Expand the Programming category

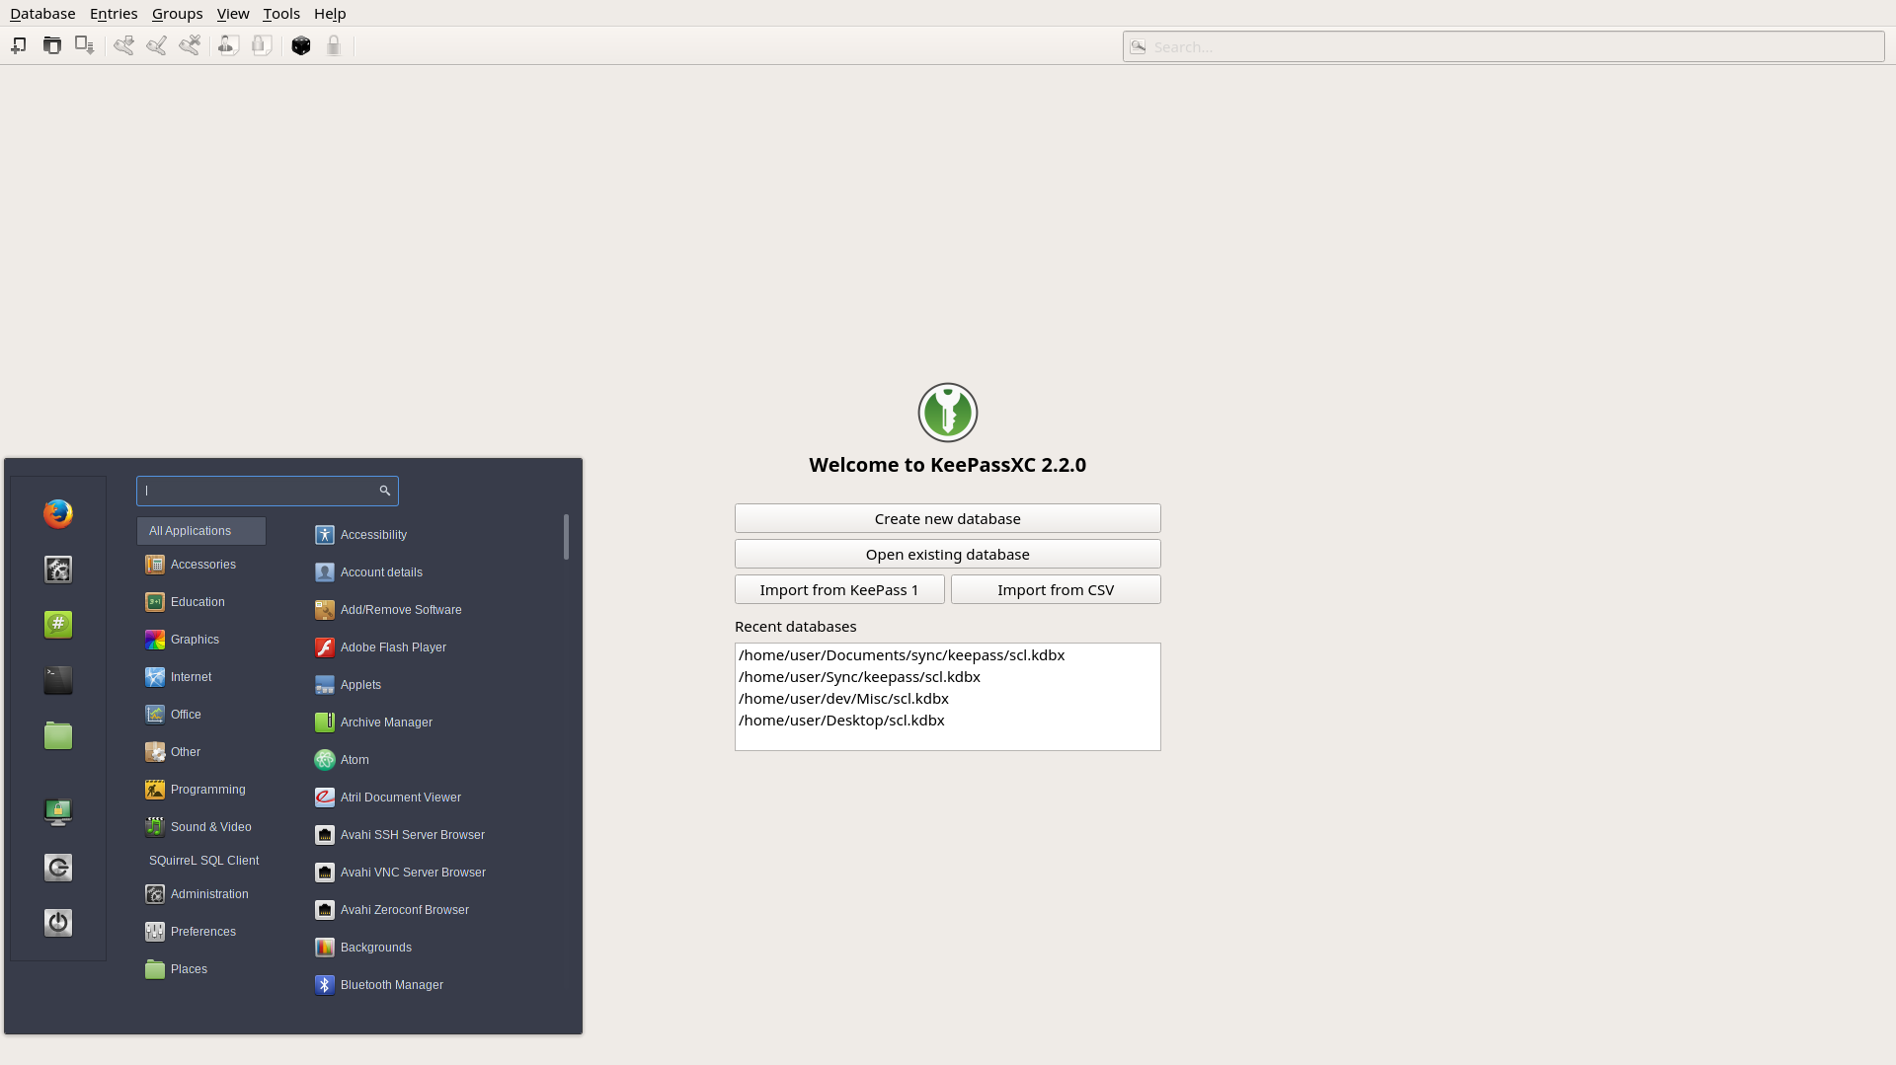click(x=206, y=789)
